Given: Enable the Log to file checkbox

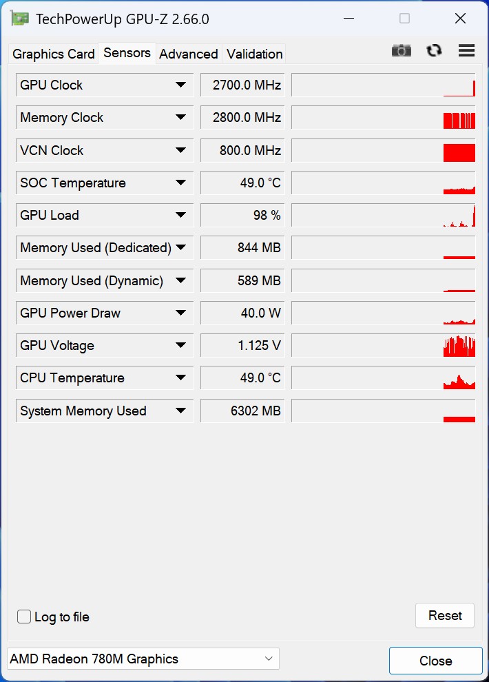Looking at the screenshot, I should coord(24,617).
